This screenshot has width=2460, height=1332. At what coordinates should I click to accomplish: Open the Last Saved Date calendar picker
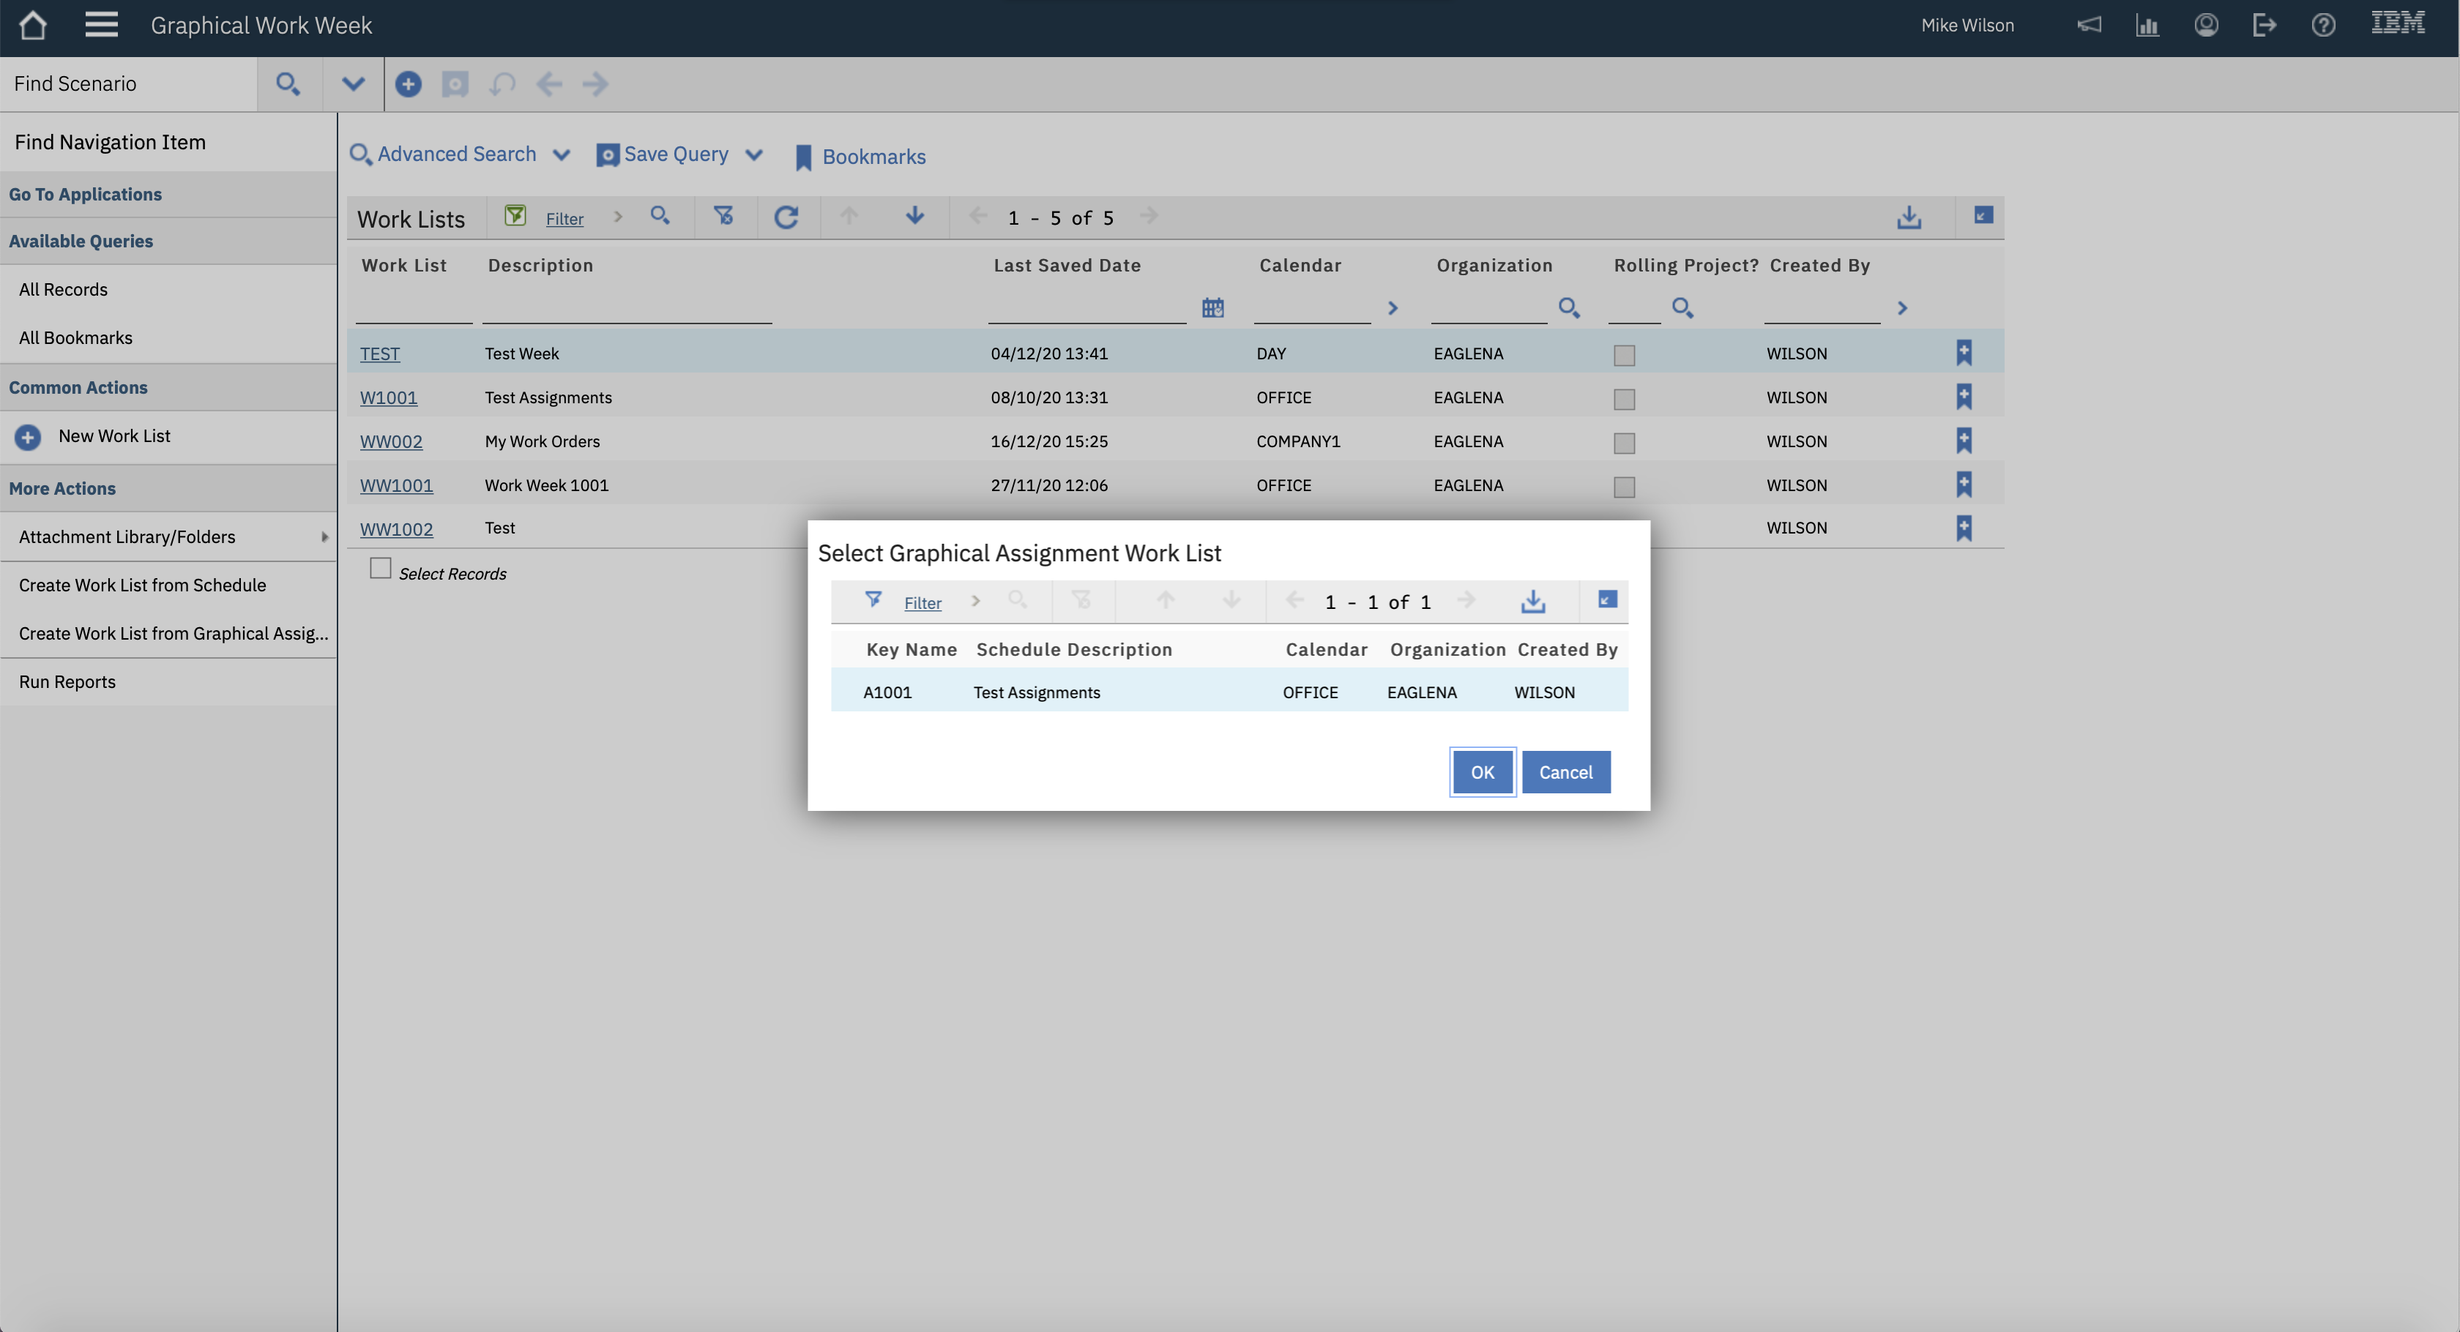pyautogui.click(x=1213, y=307)
